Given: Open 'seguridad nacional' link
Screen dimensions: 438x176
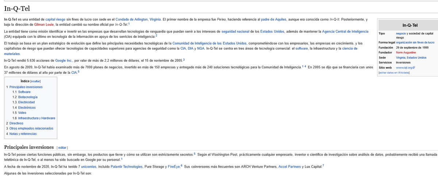Looking at the screenshot, I should click(235, 31).
